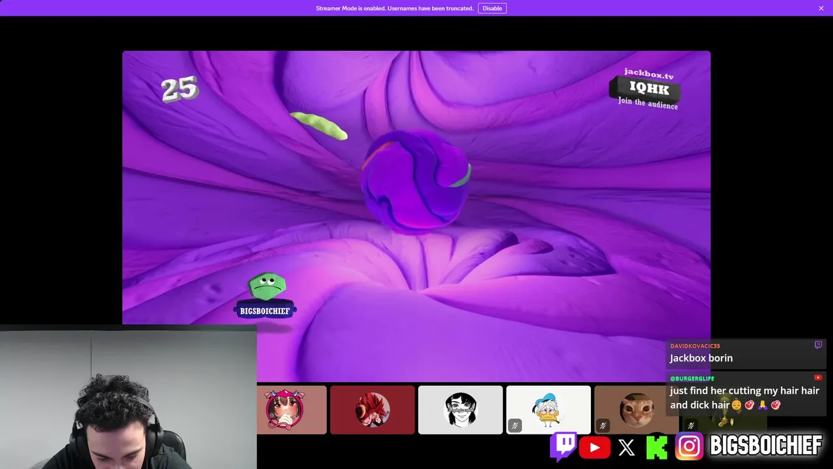Click the green Kick logo icon
833x469 pixels.
657,448
